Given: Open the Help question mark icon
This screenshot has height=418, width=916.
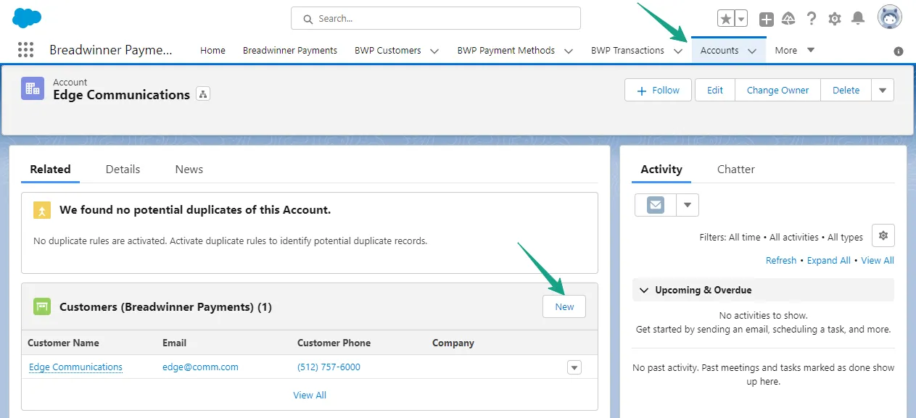Looking at the screenshot, I should [x=812, y=19].
